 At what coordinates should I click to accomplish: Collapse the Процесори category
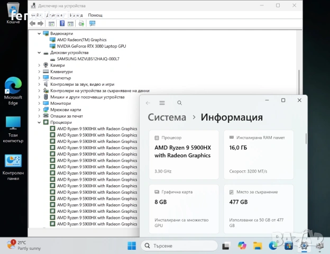tap(39, 122)
